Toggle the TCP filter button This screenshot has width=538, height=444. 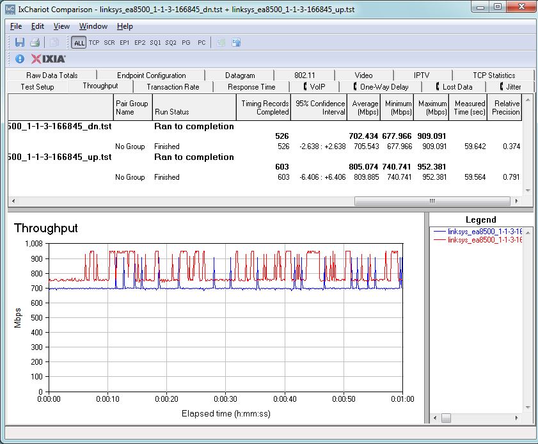(94, 43)
